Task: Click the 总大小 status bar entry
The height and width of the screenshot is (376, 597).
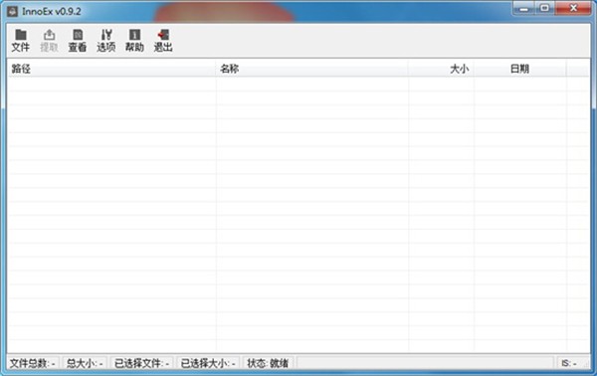Action: pos(85,363)
